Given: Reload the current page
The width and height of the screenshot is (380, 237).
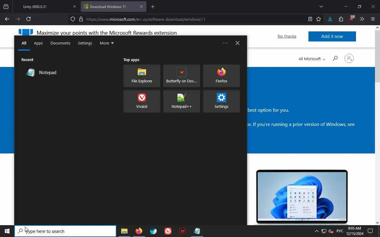Looking at the screenshot, I should (x=28, y=19).
